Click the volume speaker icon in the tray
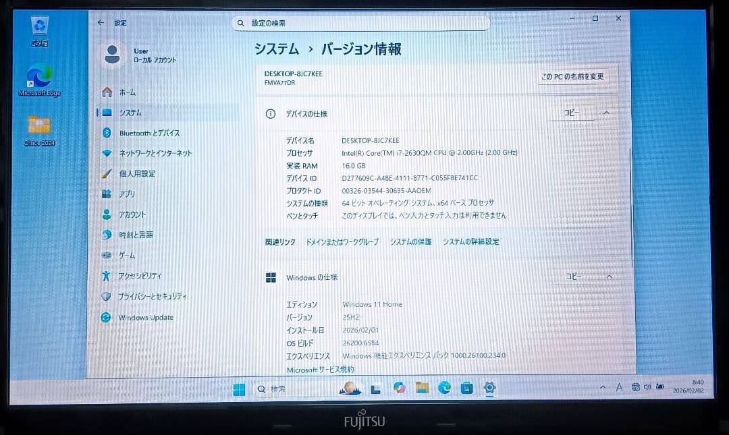The image size is (729, 435). pyautogui.click(x=648, y=386)
